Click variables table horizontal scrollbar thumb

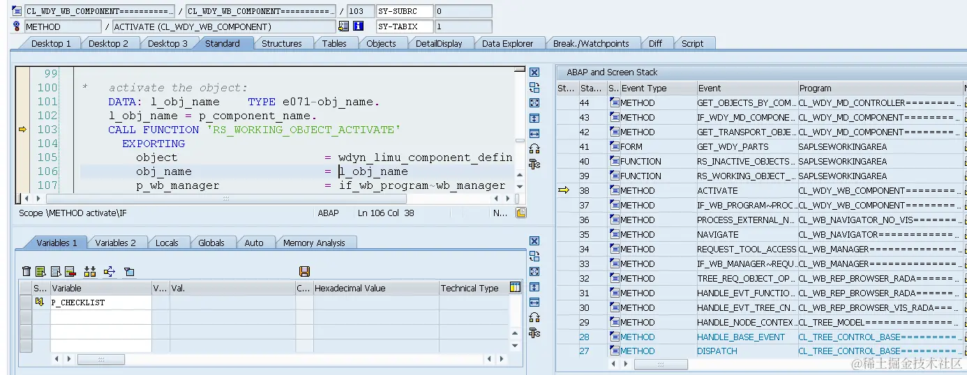(x=100, y=360)
